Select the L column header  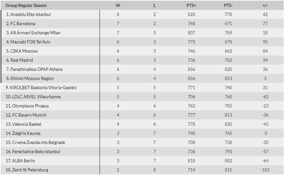pos(154,6)
